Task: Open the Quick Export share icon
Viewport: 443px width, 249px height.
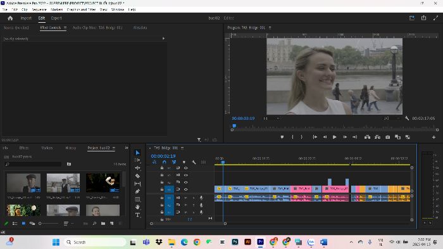Action: (423, 18)
